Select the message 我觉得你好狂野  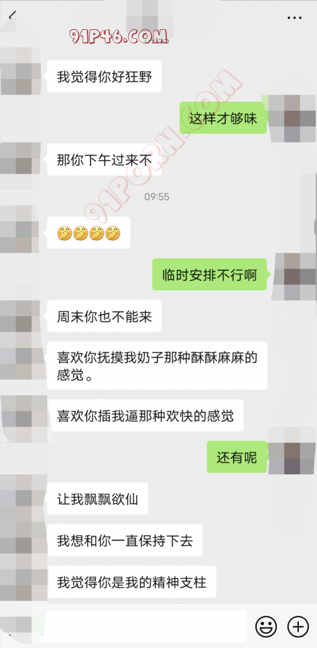[104, 76]
